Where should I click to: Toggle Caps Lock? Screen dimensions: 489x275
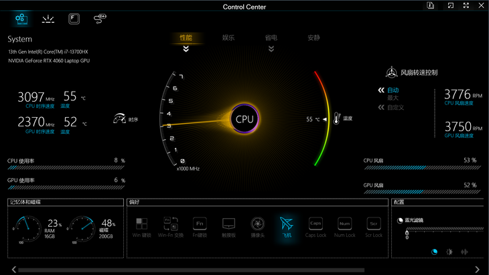tap(316, 227)
